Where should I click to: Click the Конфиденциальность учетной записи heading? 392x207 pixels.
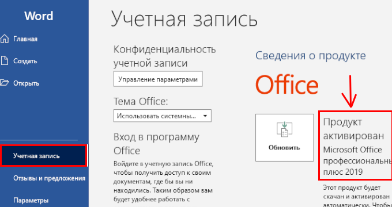164,56
